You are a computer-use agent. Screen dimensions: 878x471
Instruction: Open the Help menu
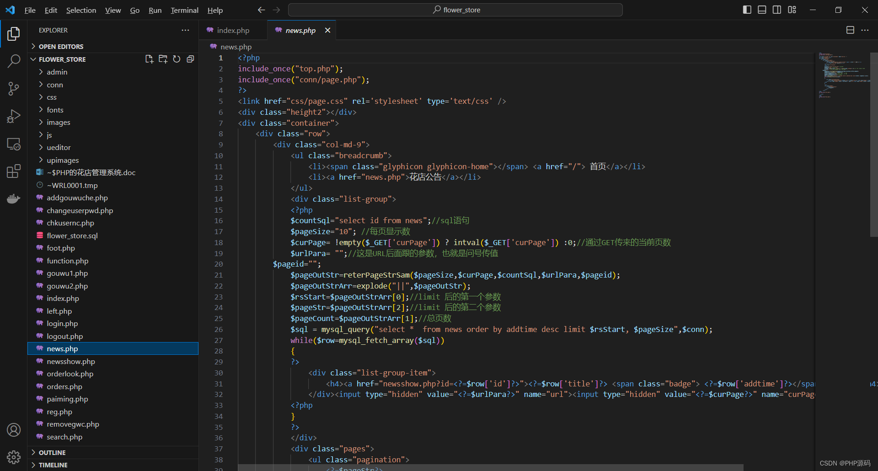tap(215, 10)
